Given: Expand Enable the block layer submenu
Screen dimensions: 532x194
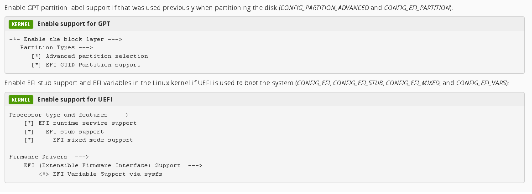Looking at the screenshot, I should point(66,39).
